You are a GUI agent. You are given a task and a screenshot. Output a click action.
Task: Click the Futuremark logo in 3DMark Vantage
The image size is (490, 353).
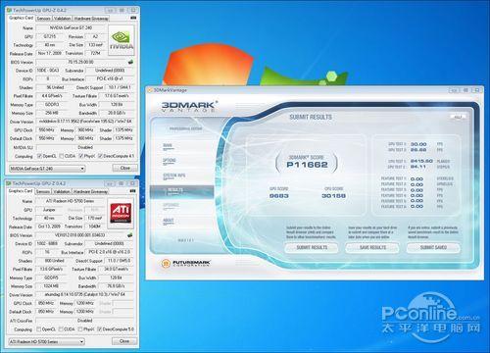186,263
